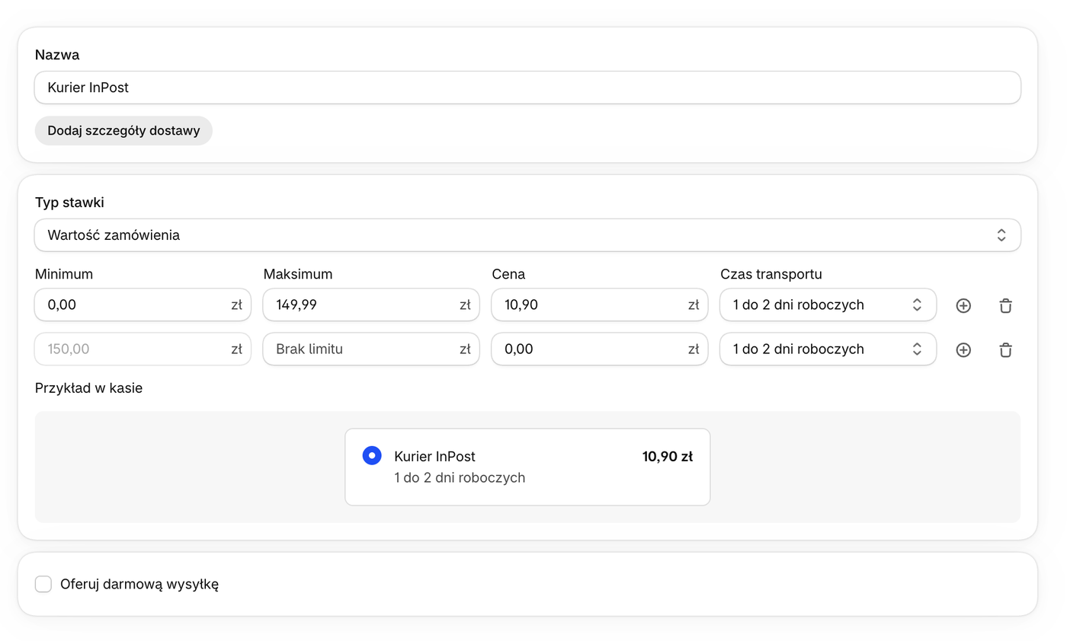This screenshot has height=641, width=1067.
Task: Click the Cena column label
Action: pyautogui.click(x=508, y=274)
